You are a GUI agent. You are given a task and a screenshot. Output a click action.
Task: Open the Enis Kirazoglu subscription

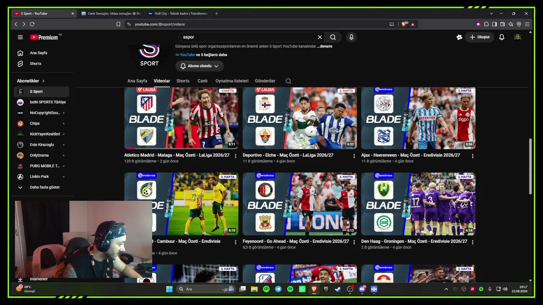coord(42,145)
